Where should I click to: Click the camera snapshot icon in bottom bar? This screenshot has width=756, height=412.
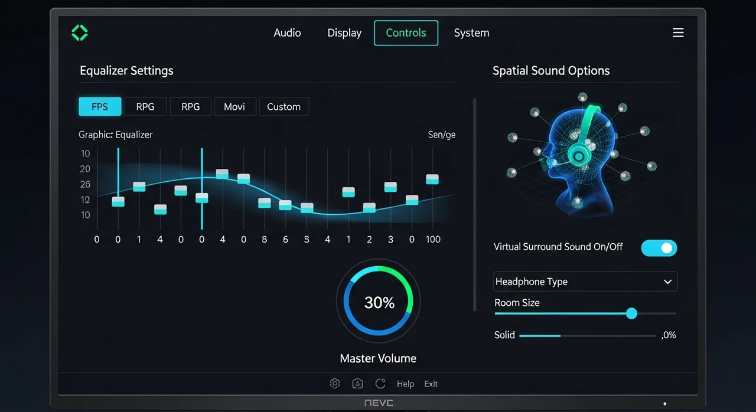[x=357, y=384]
